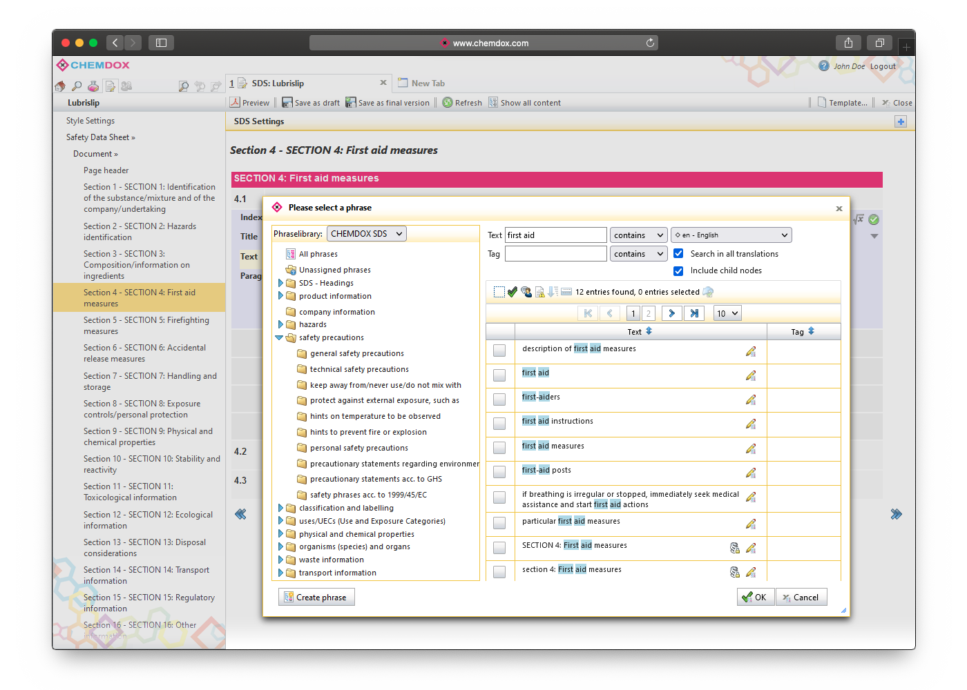Click the Text search input field
The image size is (967, 690).
(556, 235)
